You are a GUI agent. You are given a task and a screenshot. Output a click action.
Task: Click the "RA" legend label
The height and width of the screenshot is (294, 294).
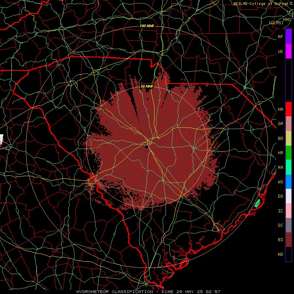pos(280,167)
